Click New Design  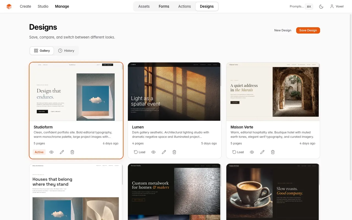tap(282, 30)
